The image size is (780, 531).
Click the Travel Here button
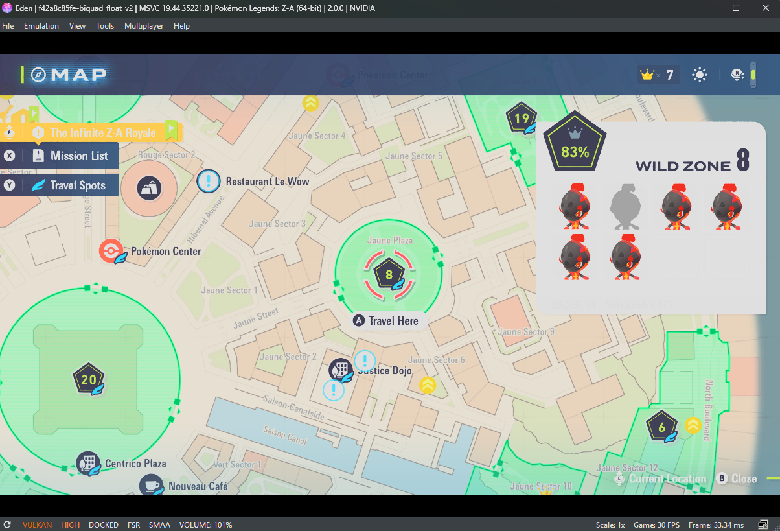(x=386, y=320)
